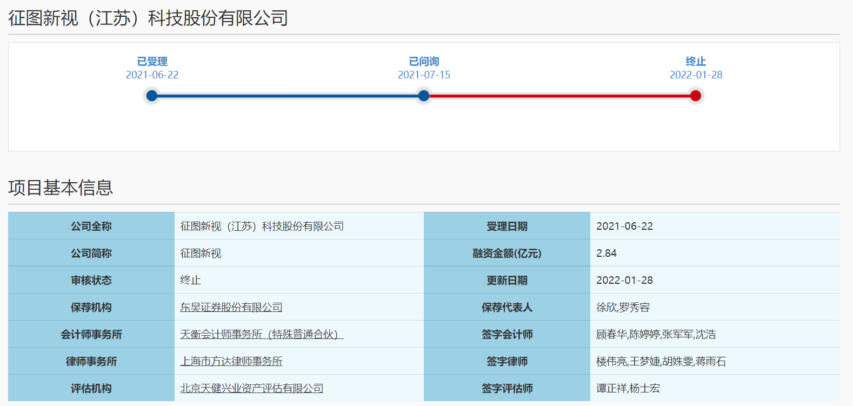Select the 终止 stage label on timeline
The image size is (853, 406).
pos(696,61)
